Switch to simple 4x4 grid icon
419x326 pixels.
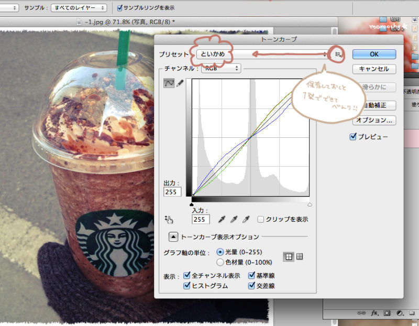click(x=289, y=257)
